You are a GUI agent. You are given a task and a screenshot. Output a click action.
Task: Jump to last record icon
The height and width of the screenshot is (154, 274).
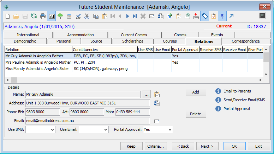(135, 16)
